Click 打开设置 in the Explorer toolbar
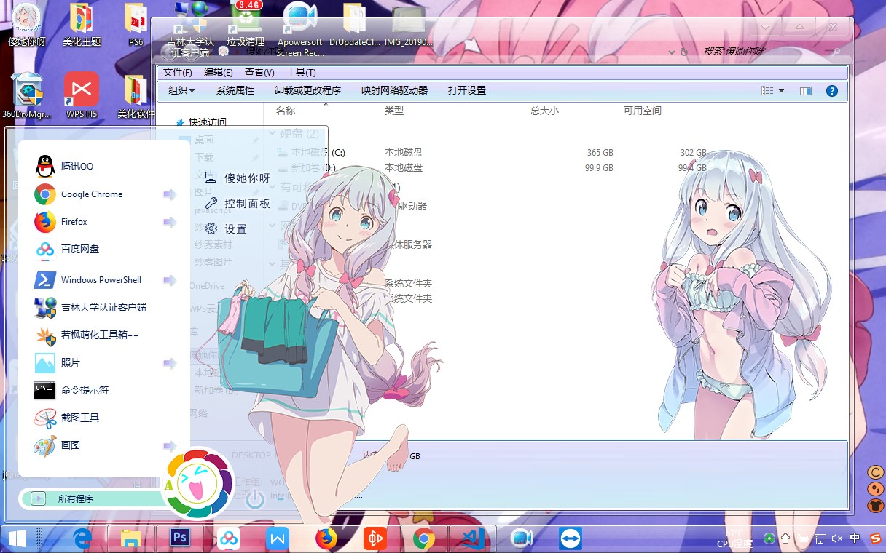886x553 pixels. tap(467, 91)
